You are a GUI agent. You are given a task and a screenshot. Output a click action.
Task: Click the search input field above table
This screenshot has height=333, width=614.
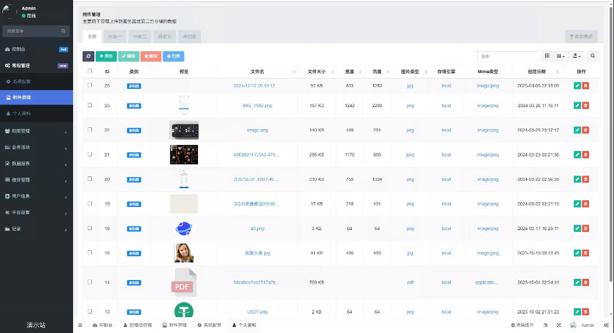[508, 56]
